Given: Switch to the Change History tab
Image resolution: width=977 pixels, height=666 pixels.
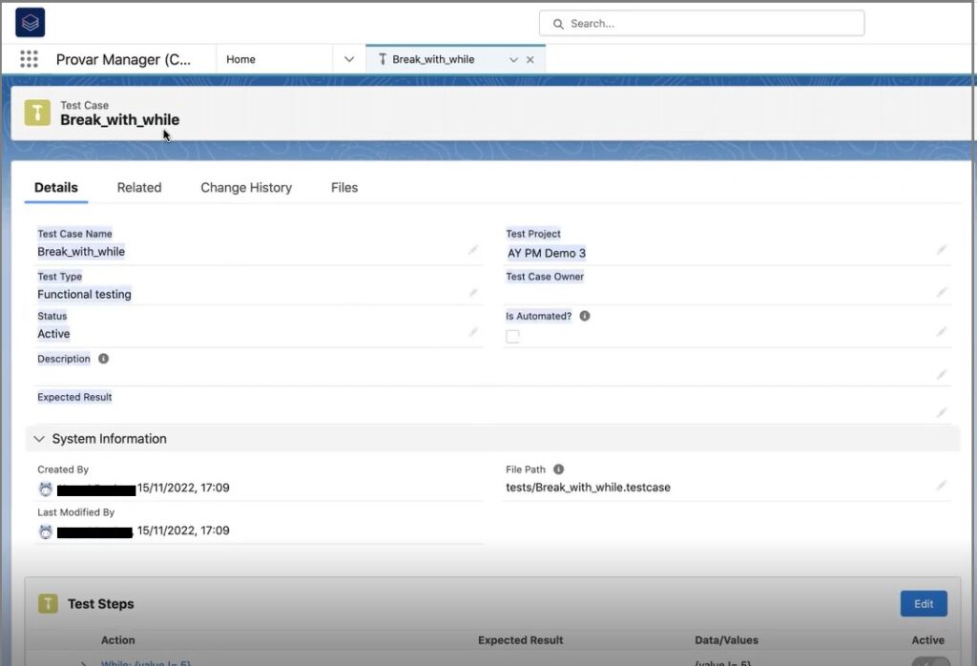Looking at the screenshot, I should click(246, 188).
